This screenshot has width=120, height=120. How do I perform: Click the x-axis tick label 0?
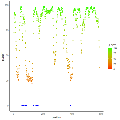[14, 114]
